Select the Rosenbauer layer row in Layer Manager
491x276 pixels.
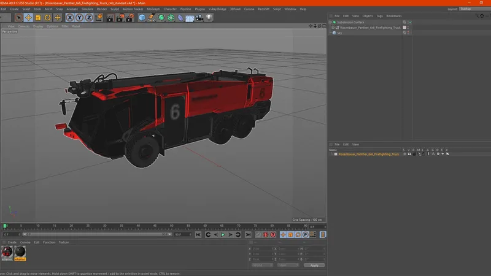pos(369,154)
